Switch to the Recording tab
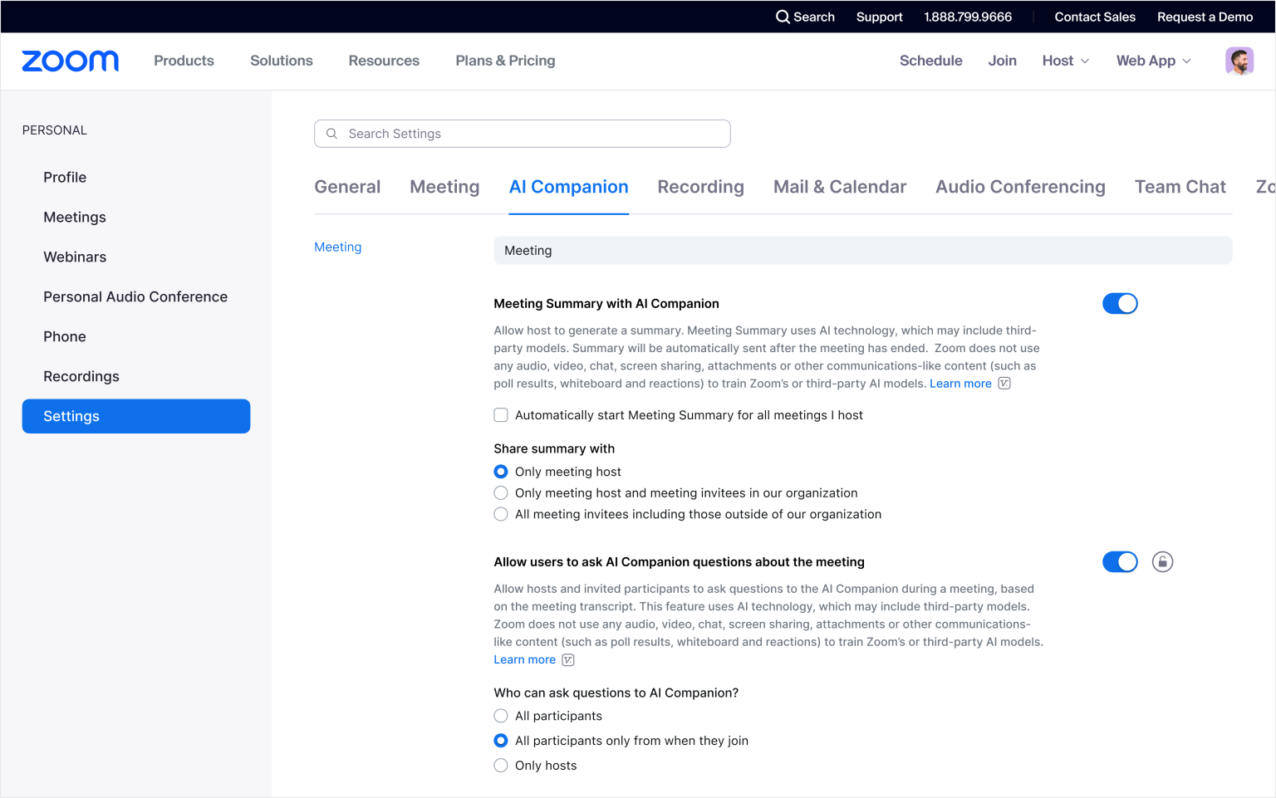Viewport: 1276px width, 798px height. [x=700, y=186]
